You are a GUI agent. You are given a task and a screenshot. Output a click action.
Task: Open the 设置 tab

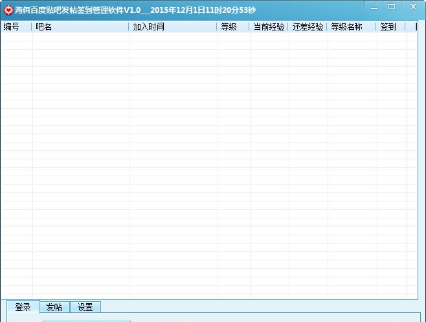tap(85, 307)
